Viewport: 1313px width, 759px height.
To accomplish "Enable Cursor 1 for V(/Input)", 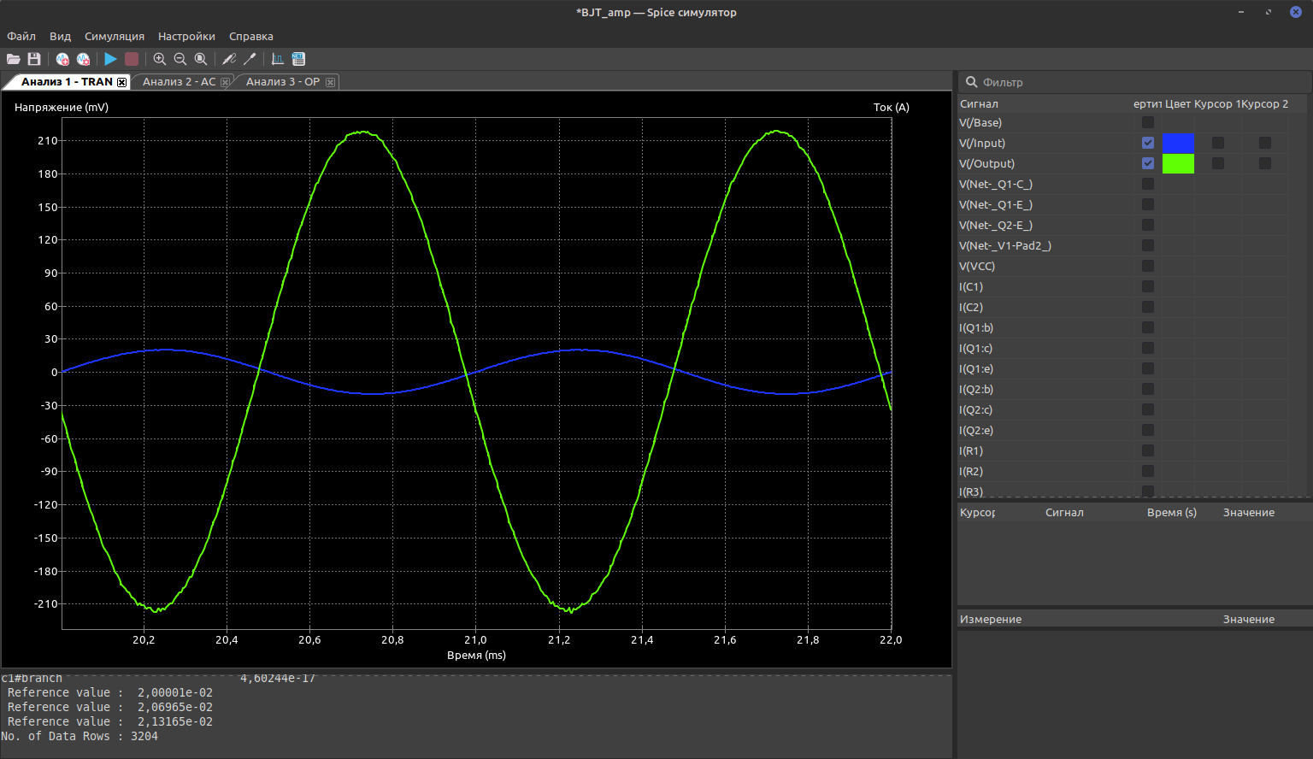I will click(x=1218, y=143).
